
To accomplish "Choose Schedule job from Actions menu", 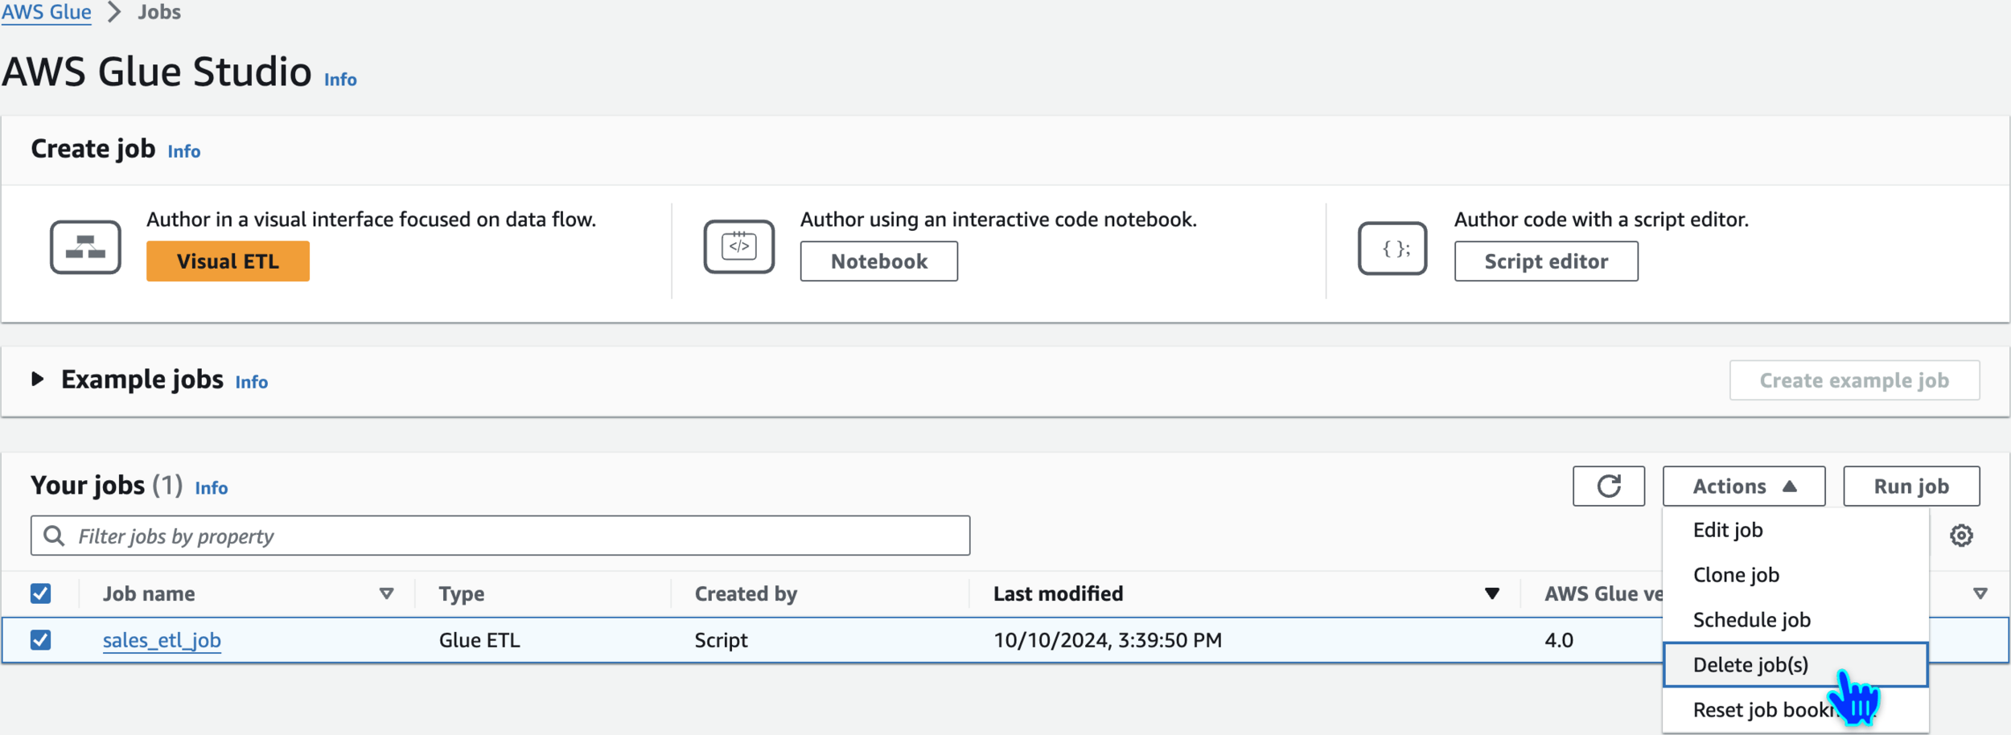I will point(1795,620).
